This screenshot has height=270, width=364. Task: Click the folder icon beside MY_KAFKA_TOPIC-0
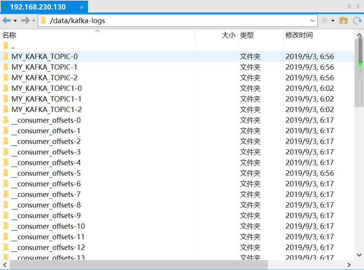point(5,56)
